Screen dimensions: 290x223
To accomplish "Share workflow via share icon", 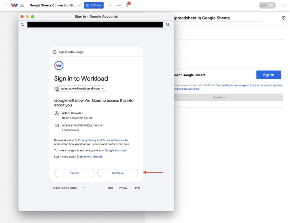I will point(283,5).
